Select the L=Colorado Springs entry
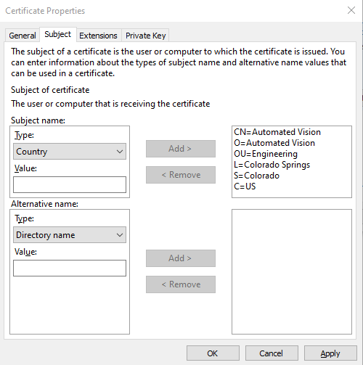This screenshot has width=363, height=365. [x=272, y=165]
